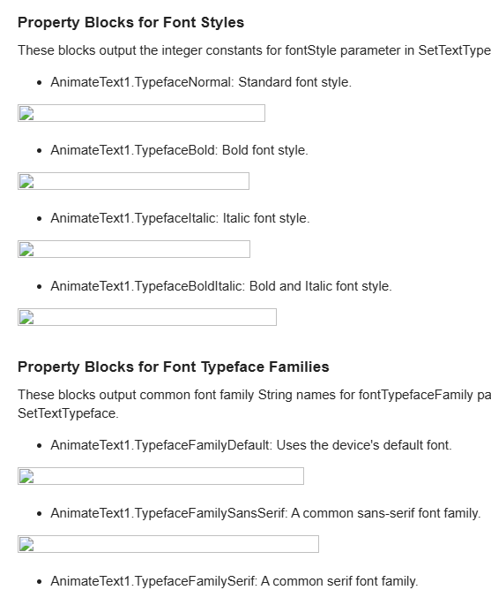Click the AnimateText1.TypefaceBold bullet text
491x605 pixels.
click(x=180, y=150)
